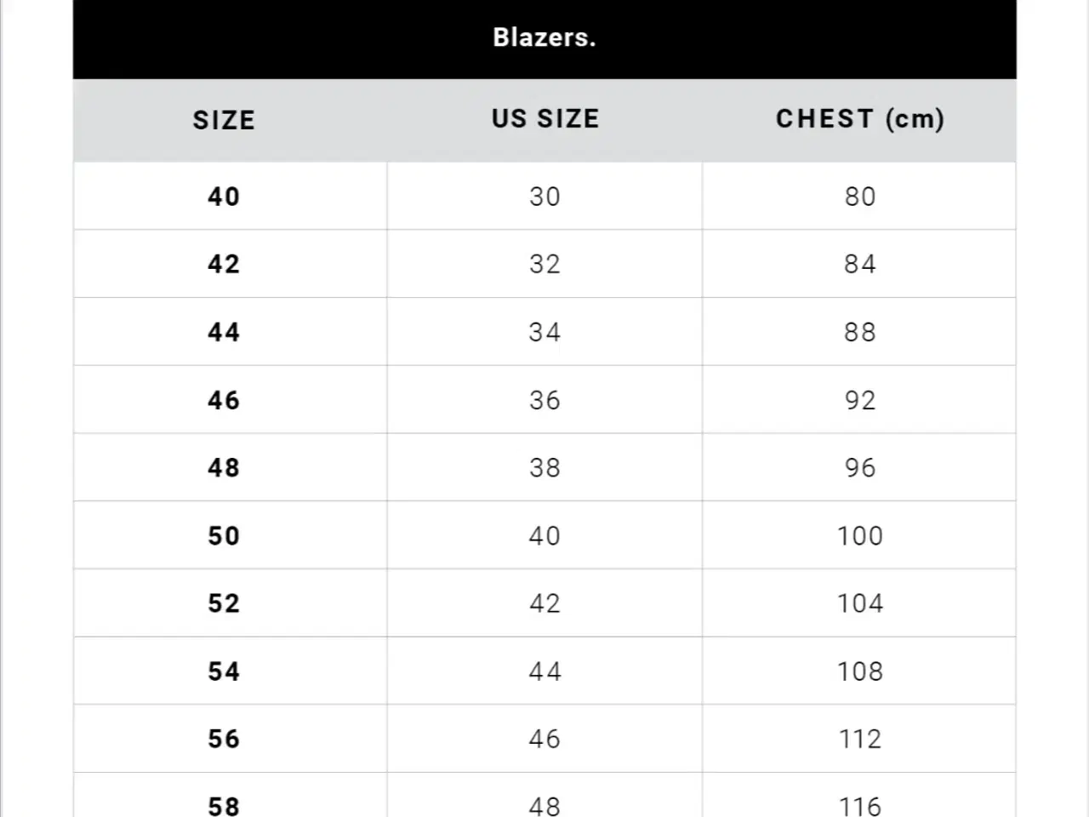
Task: Click the CHEST (cm) column header
Action: coord(860,119)
